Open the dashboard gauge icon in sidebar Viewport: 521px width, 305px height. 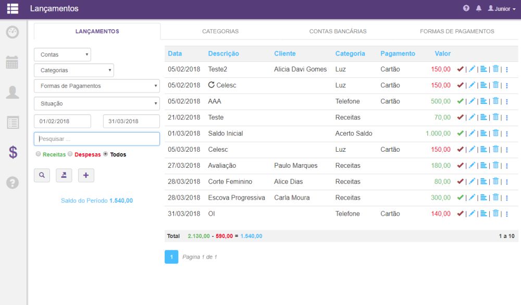13,32
